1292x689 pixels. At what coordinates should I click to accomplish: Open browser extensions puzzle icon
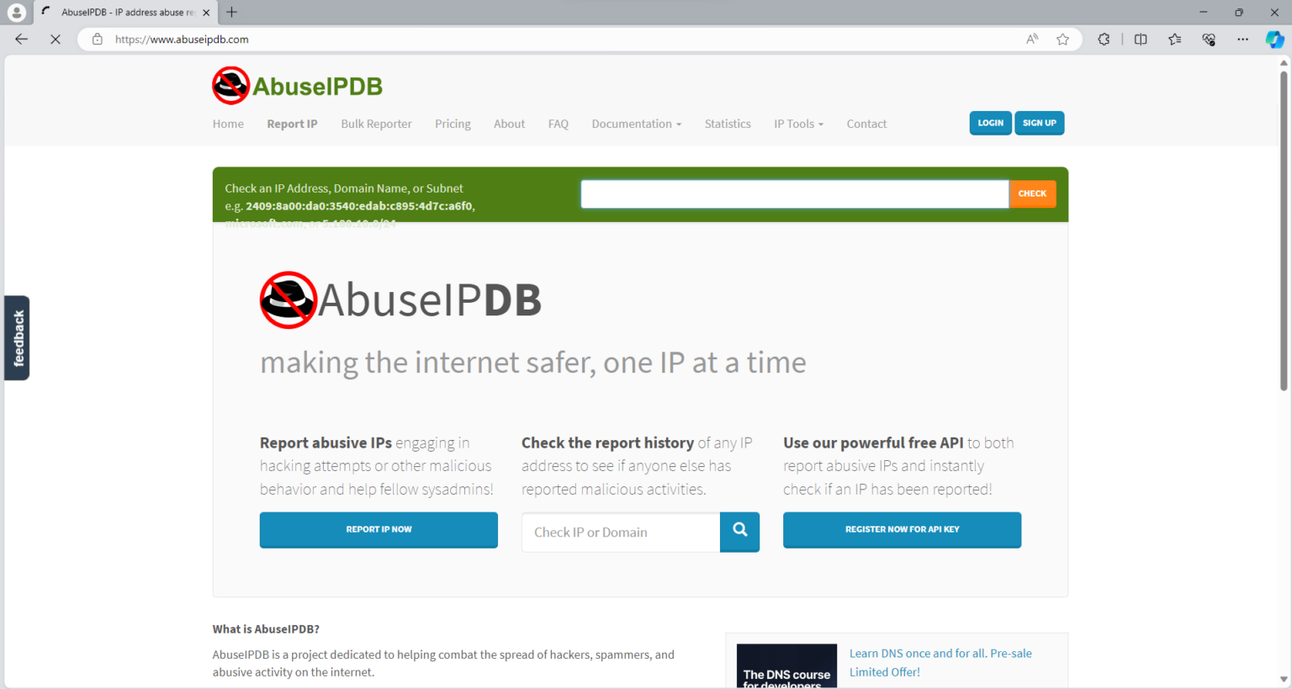click(1104, 40)
